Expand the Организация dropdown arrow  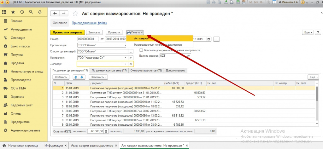tap(125, 45)
